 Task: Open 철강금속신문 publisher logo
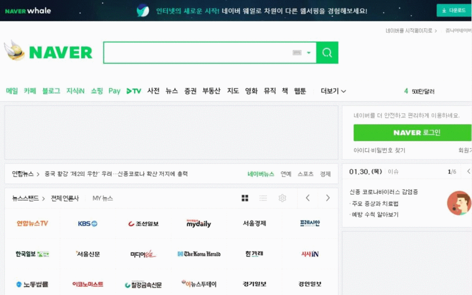[143, 284]
